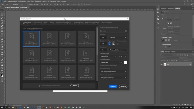Select the Horizontal Type tool

2,57
